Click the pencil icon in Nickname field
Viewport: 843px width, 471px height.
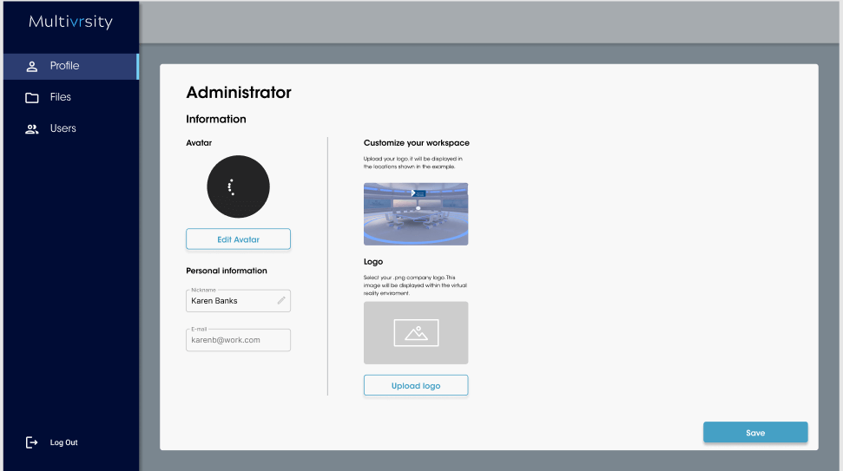click(281, 301)
